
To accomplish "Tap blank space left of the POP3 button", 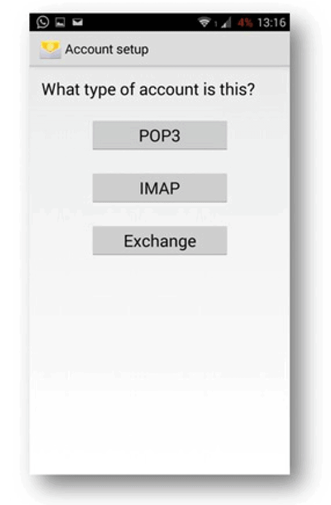I will click(x=62, y=135).
